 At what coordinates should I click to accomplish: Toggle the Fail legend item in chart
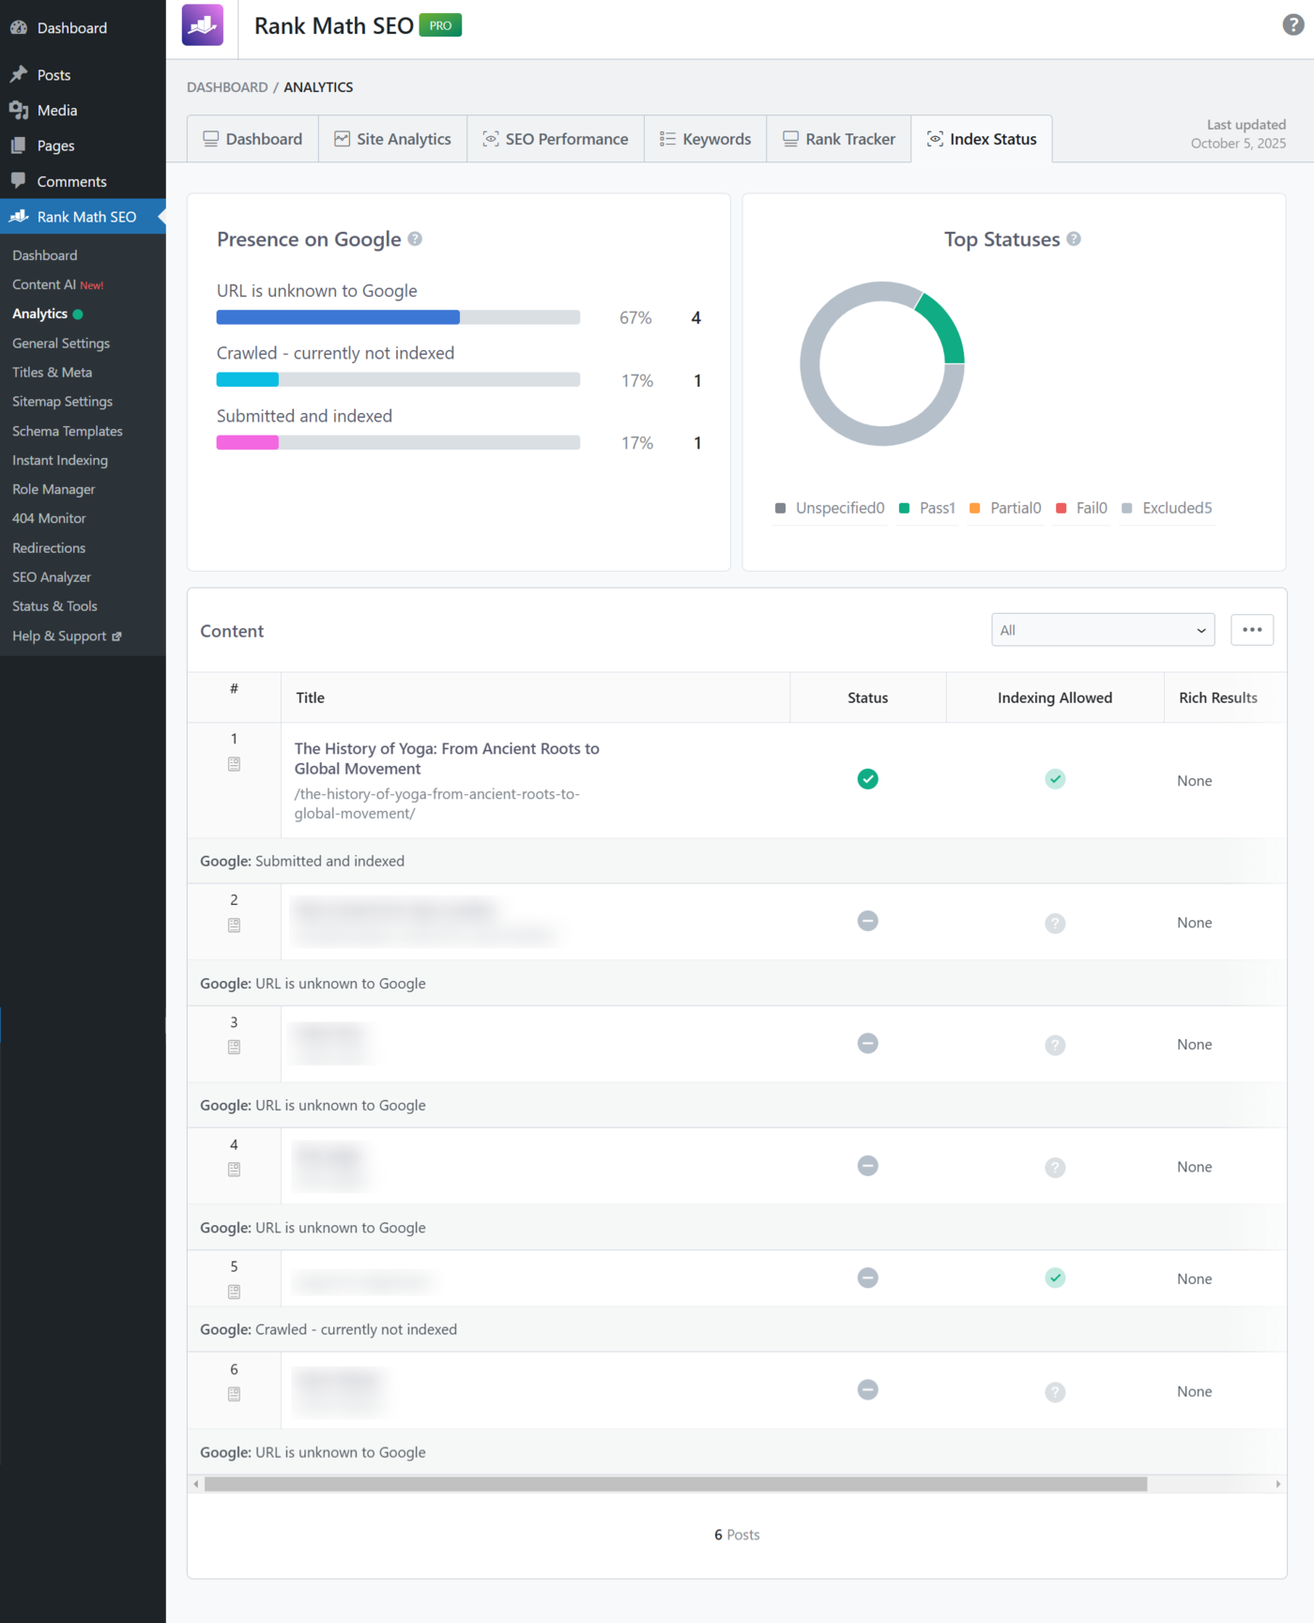(x=1081, y=508)
